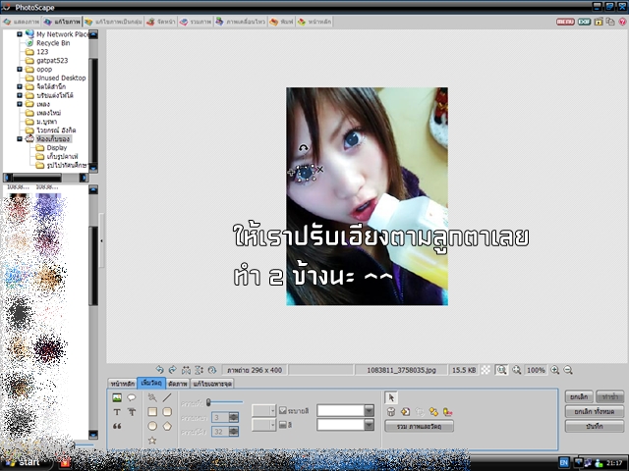Click the บันทึก save button
The width and height of the screenshot is (629, 471).
(x=595, y=426)
